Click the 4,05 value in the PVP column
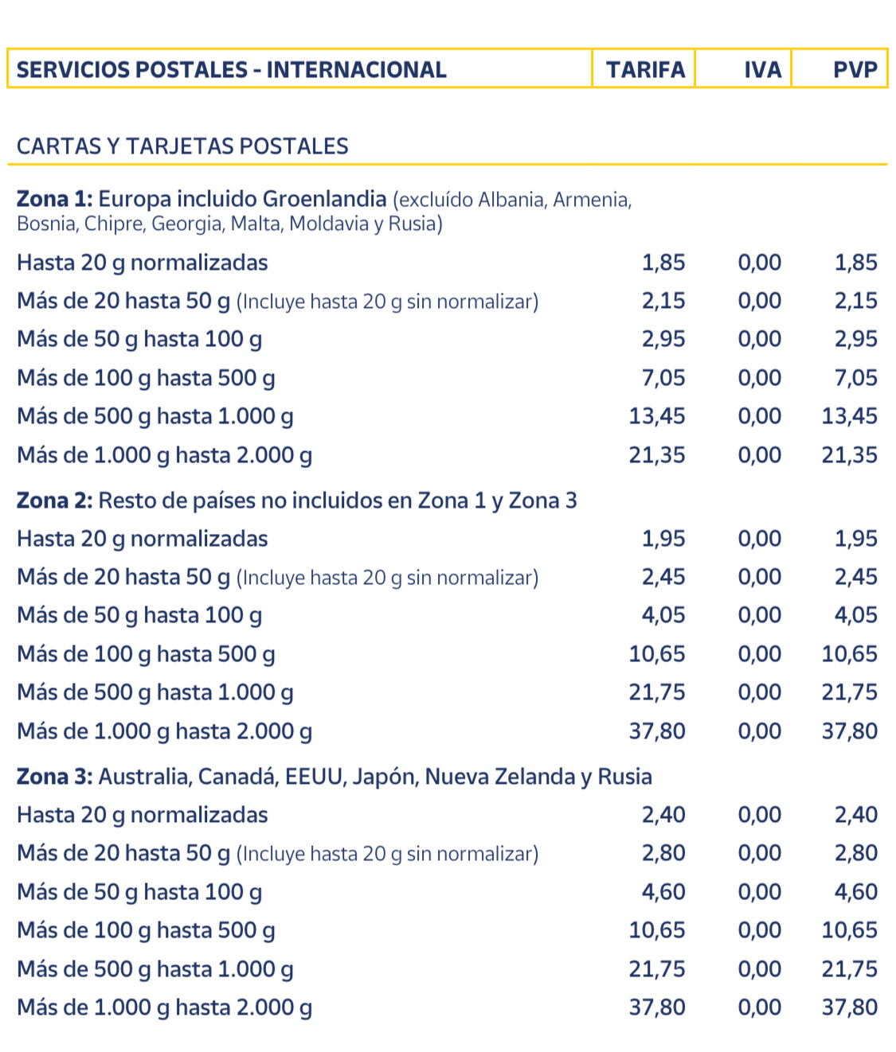Screen dimensions: 896x1052 point(855,615)
